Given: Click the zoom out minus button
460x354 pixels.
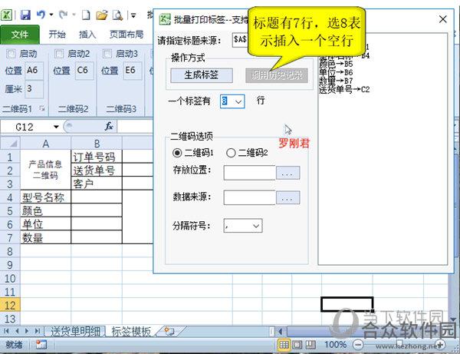Looking at the screenshot, I should (357, 345).
